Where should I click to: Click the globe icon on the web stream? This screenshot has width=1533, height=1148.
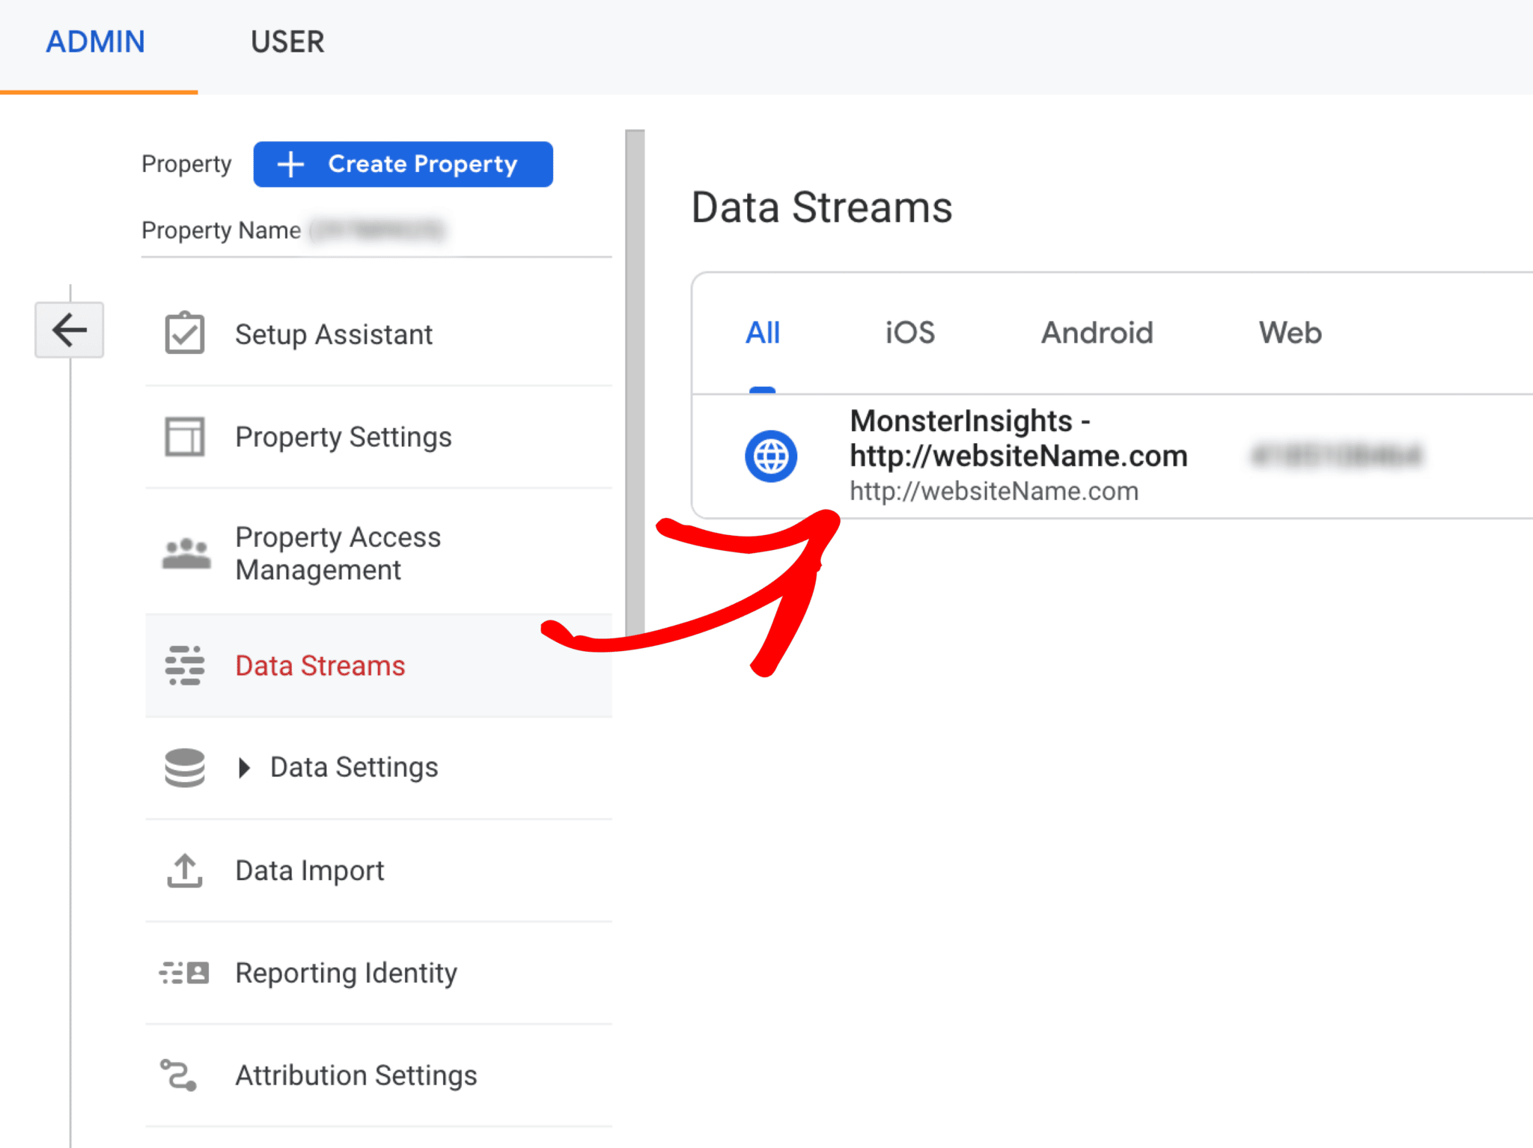pos(771,455)
